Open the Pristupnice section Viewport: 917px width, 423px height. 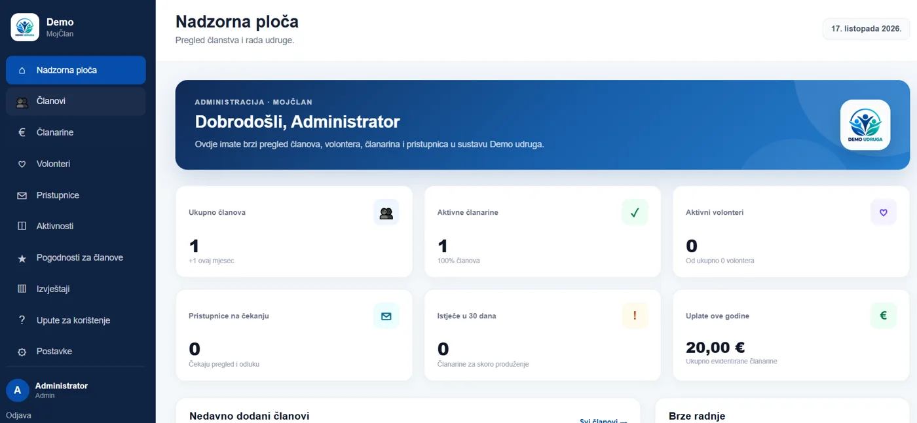click(76, 195)
